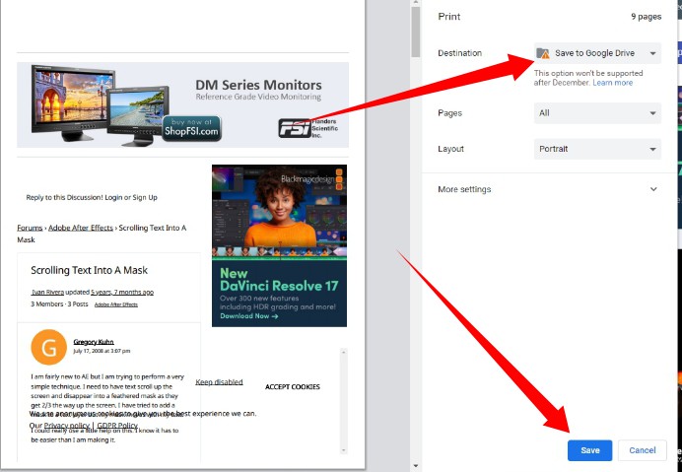This screenshot has height=472, width=682.
Task: Click the orange G avatar icon
Action: click(48, 347)
